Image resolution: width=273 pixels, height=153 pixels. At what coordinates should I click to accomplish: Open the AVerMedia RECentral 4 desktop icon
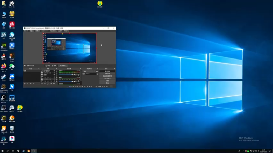tap(4, 88)
